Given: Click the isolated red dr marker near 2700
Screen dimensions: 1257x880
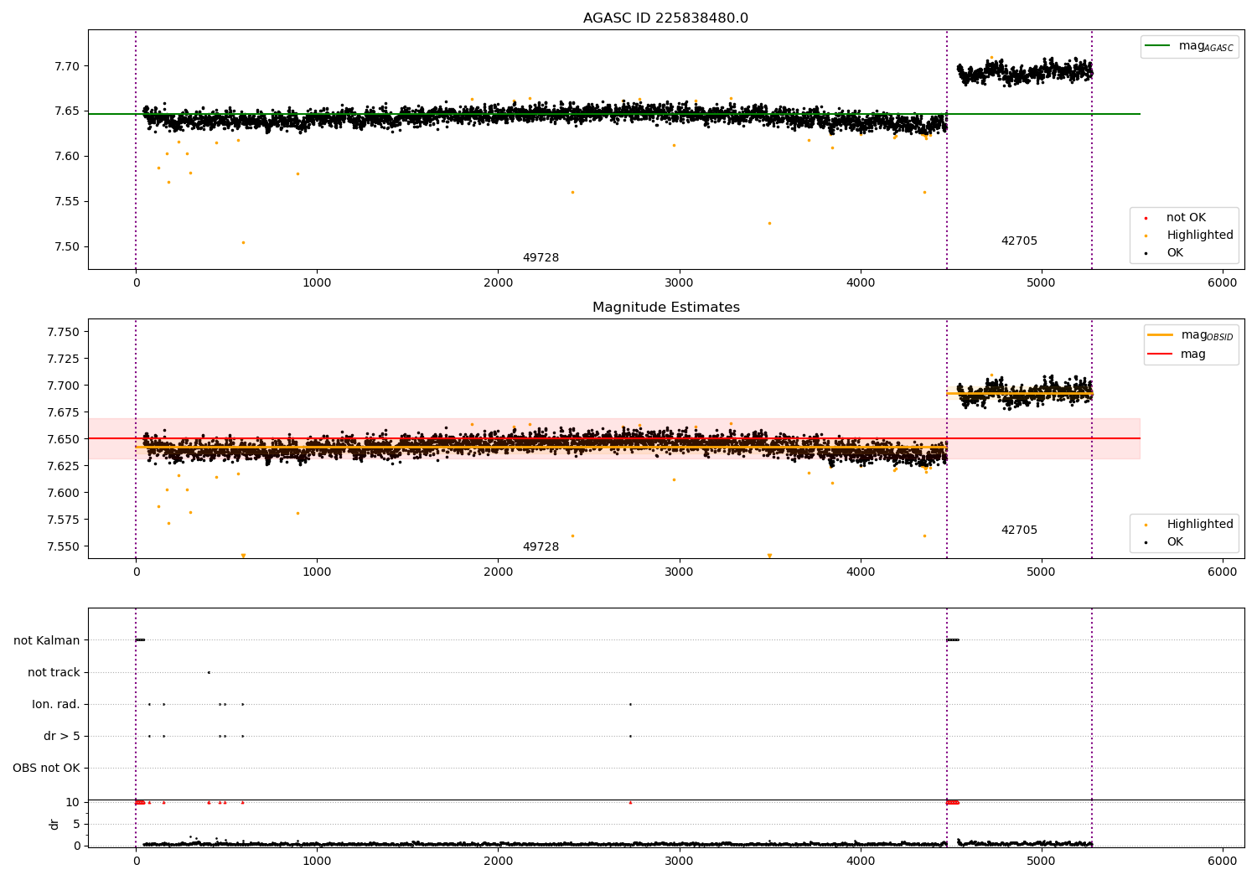Looking at the screenshot, I should 630,802.
